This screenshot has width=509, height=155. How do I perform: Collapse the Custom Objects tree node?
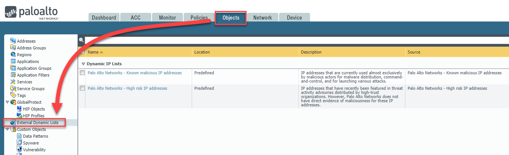coord(7,129)
